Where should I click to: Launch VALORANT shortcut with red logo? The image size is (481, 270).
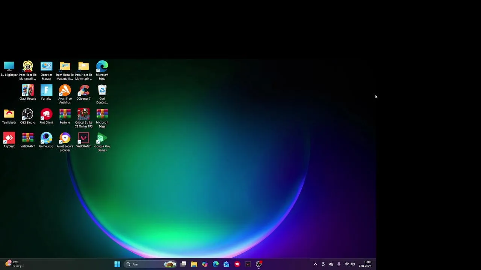83,140
